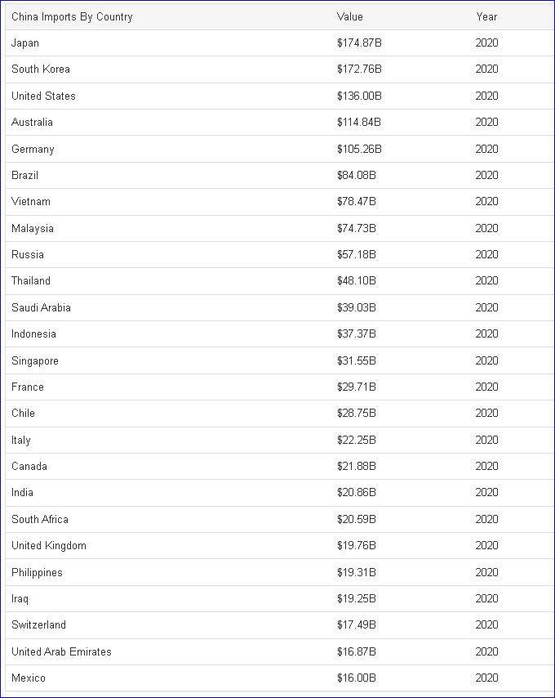Click the Year column header
The image size is (555, 698).
point(486,16)
